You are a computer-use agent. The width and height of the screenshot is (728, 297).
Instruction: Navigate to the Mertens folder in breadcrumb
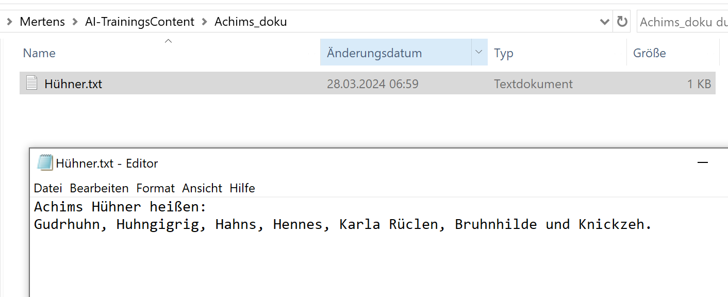click(x=42, y=22)
